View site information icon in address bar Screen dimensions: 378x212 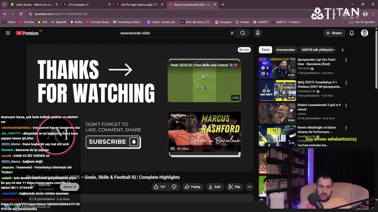(x=30, y=14)
